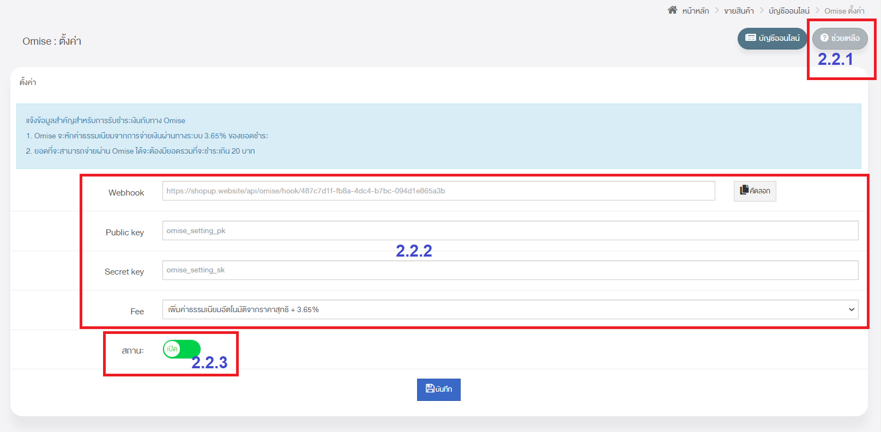Focus the Secret key input field

[x=510, y=270]
